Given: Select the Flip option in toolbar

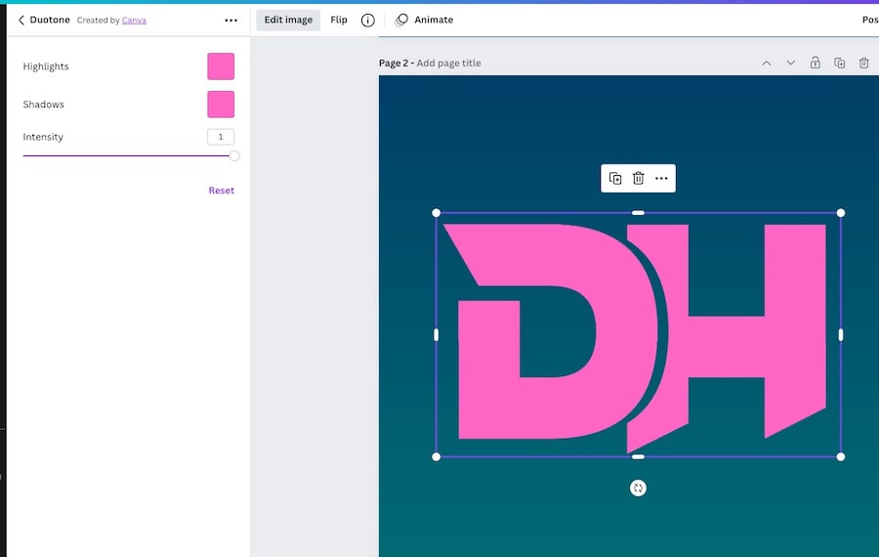Looking at the screenshot, I should pyautogui.click(x=339, y=20).
